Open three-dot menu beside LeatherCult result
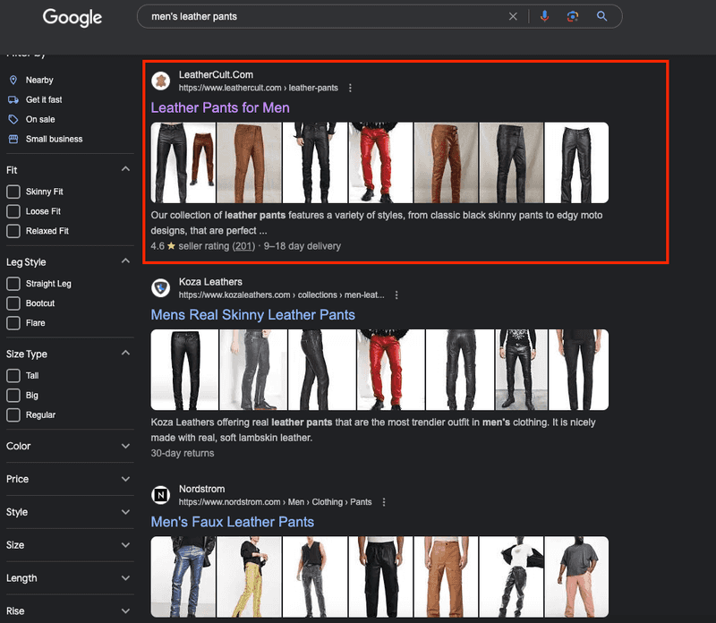 coord(350,88)
